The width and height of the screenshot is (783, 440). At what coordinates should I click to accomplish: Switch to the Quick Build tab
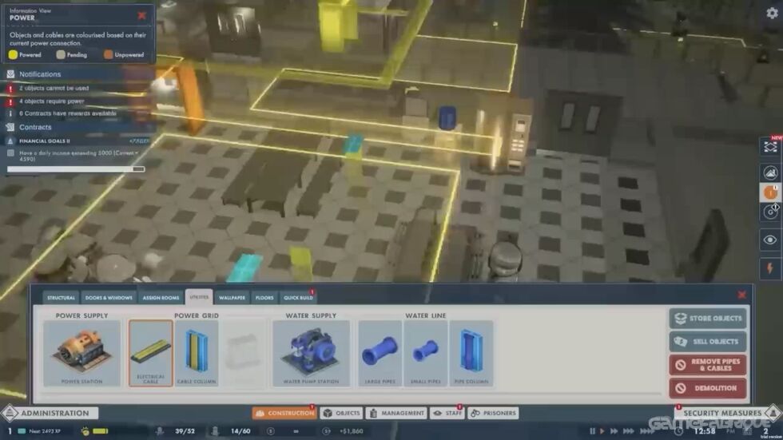coord(298,297)
